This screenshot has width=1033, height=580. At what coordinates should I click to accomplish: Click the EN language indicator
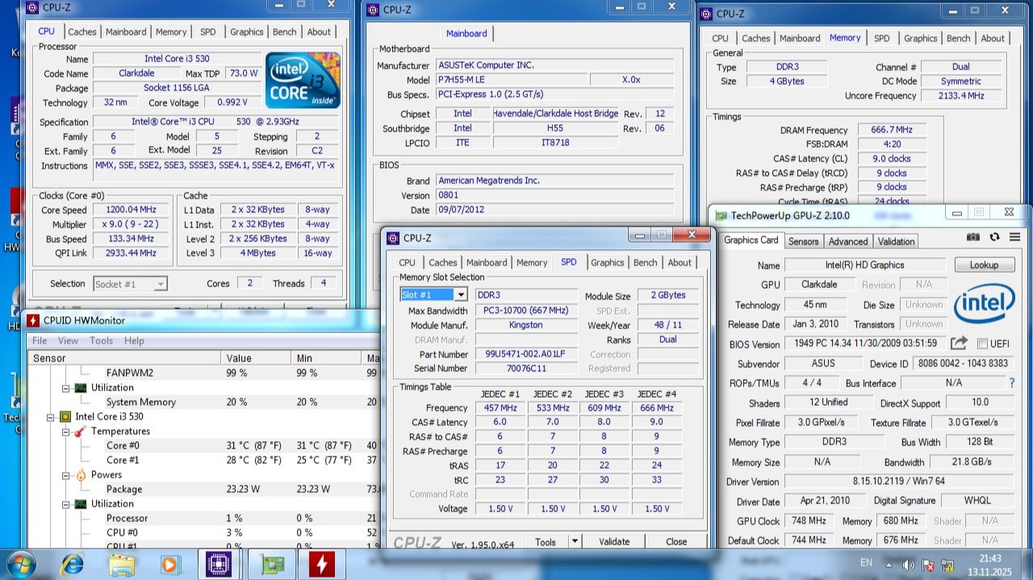[x=866, y=562]
